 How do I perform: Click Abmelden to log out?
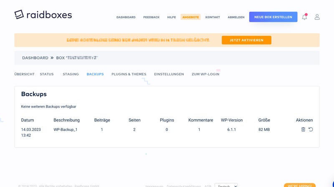coord(236,17)
